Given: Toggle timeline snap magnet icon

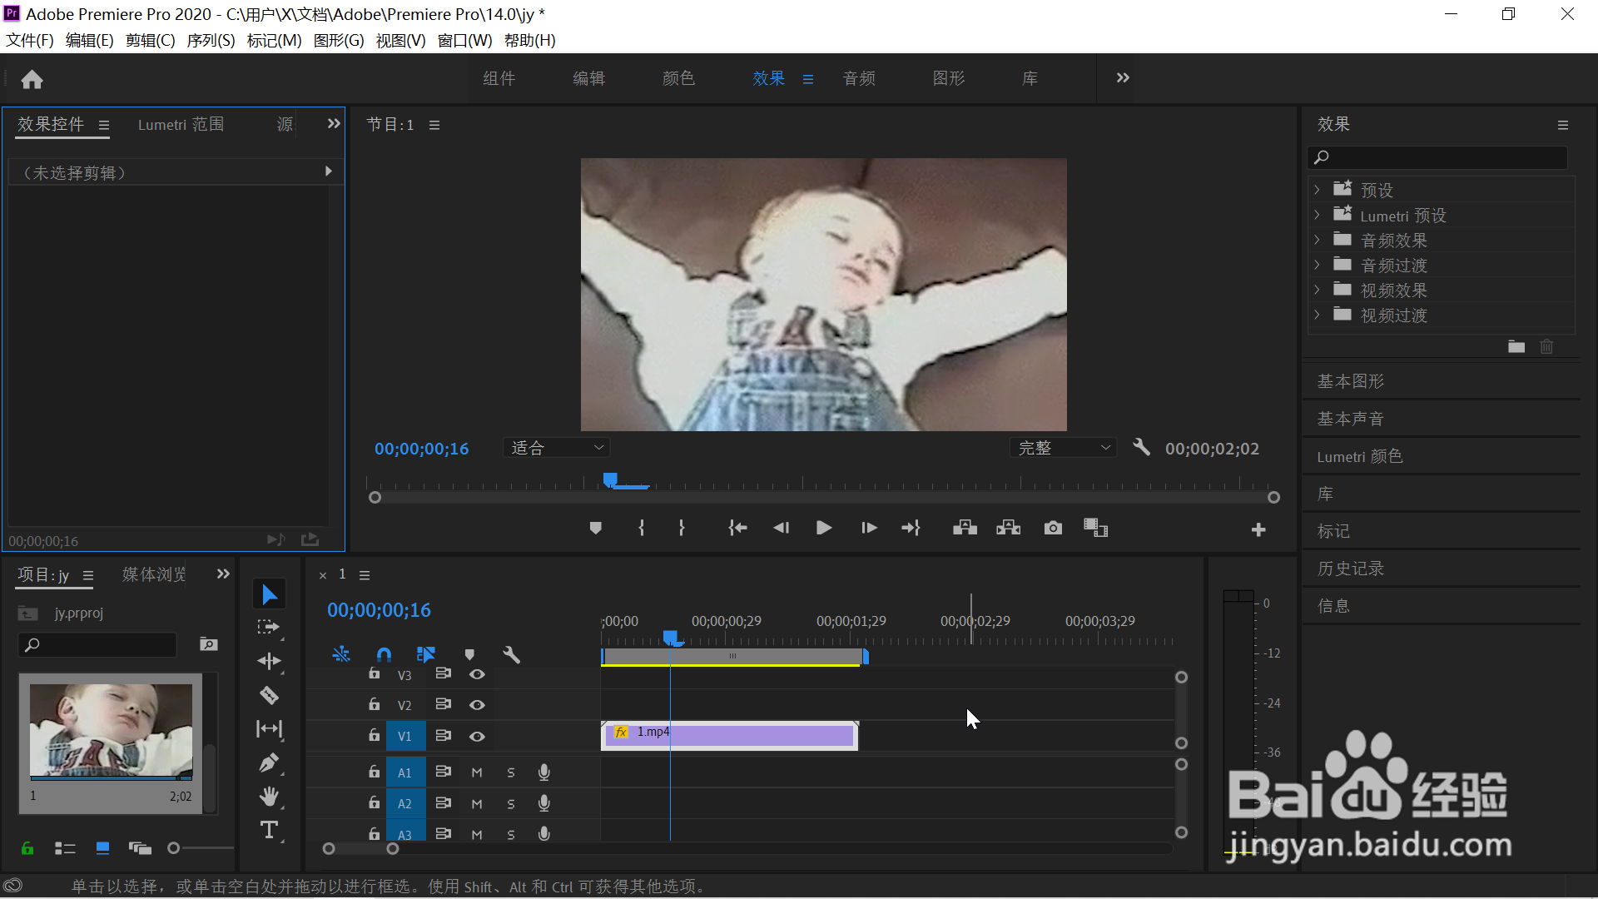Looking at the screenshot, I should (384, 655).
